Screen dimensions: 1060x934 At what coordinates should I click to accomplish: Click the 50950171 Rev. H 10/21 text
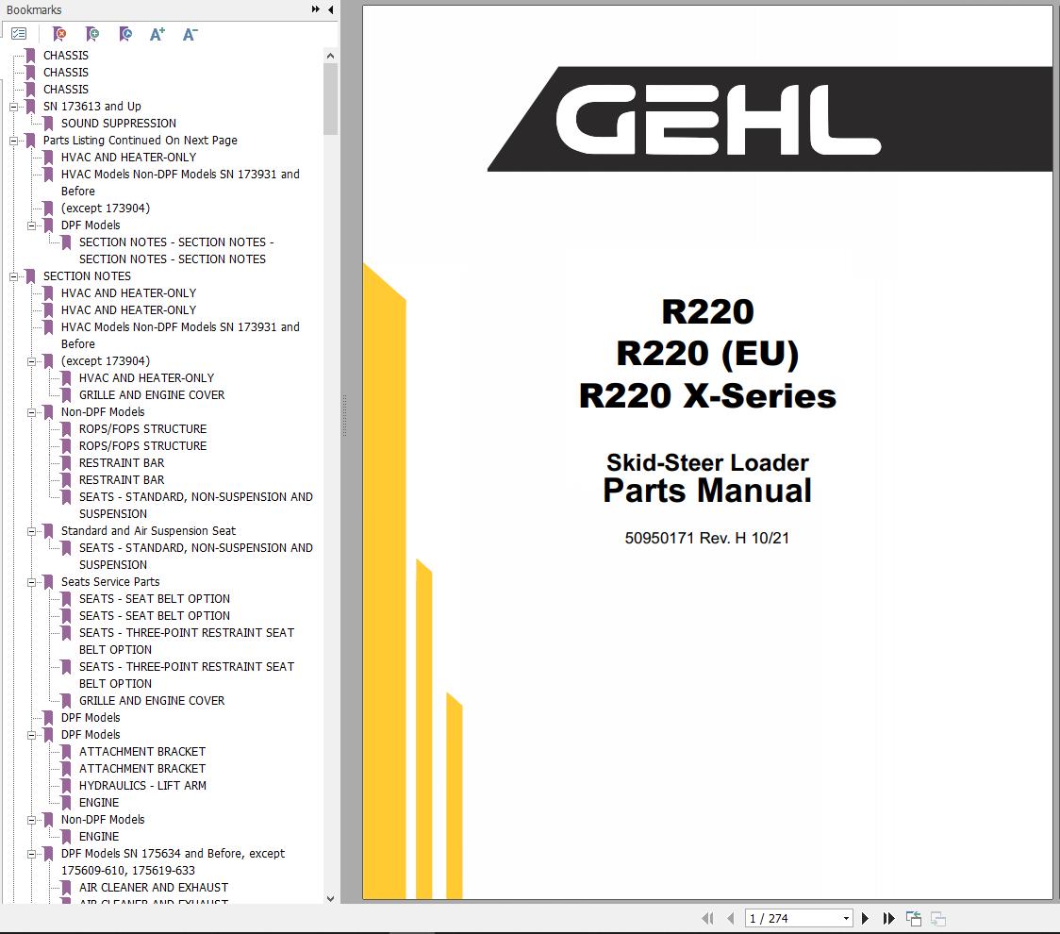pyautogui.click(x=707, y=538)
